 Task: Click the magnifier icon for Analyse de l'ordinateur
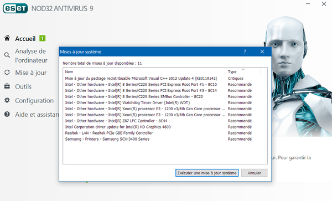[x=7, y=55]
